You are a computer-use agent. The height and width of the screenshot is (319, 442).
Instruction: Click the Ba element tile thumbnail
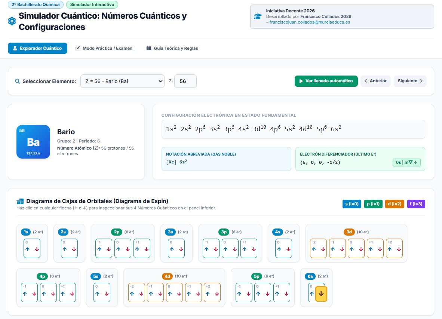[x=33, y=142]
